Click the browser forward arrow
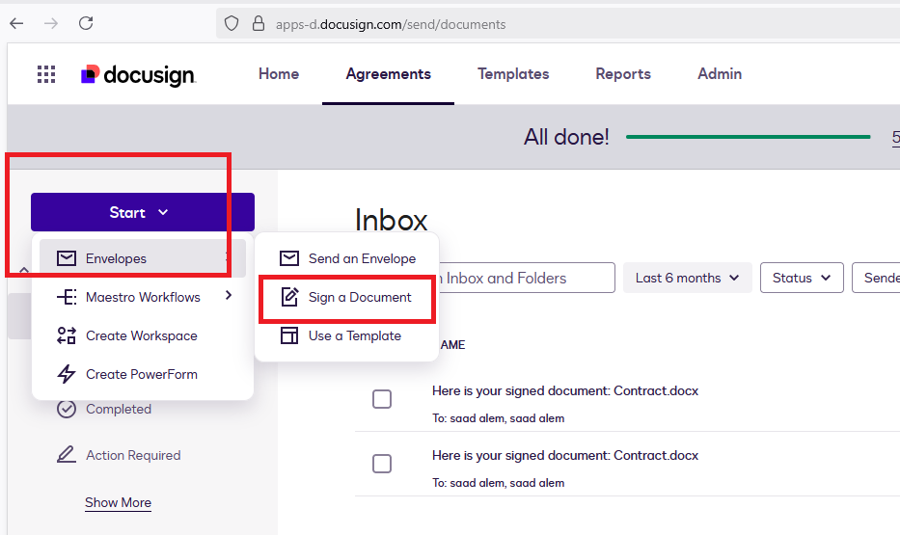 pyautogui.click(x=51, y=23)
